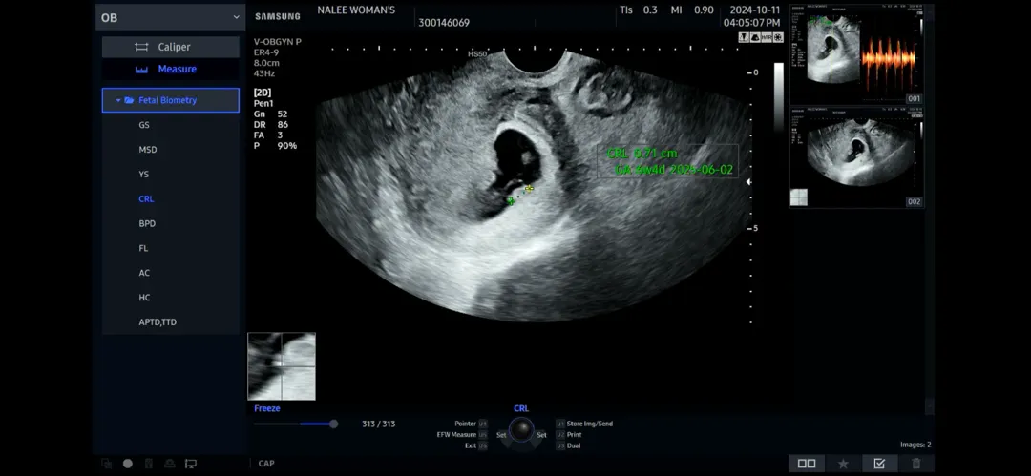Click the white circle status bar icon
Image resolution: width=1031 pixels, height=476 pixels.
pos(128,464)
